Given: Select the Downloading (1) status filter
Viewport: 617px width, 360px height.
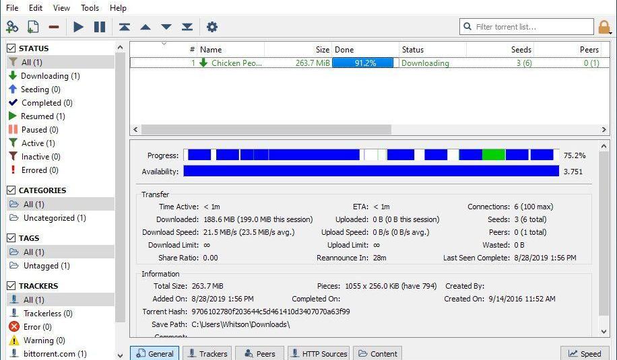Looking at the screenshot, I should [50, 76].
